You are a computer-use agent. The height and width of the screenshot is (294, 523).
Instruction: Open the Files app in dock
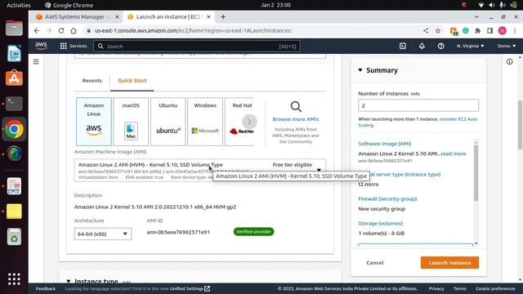(x=14, y=28)
